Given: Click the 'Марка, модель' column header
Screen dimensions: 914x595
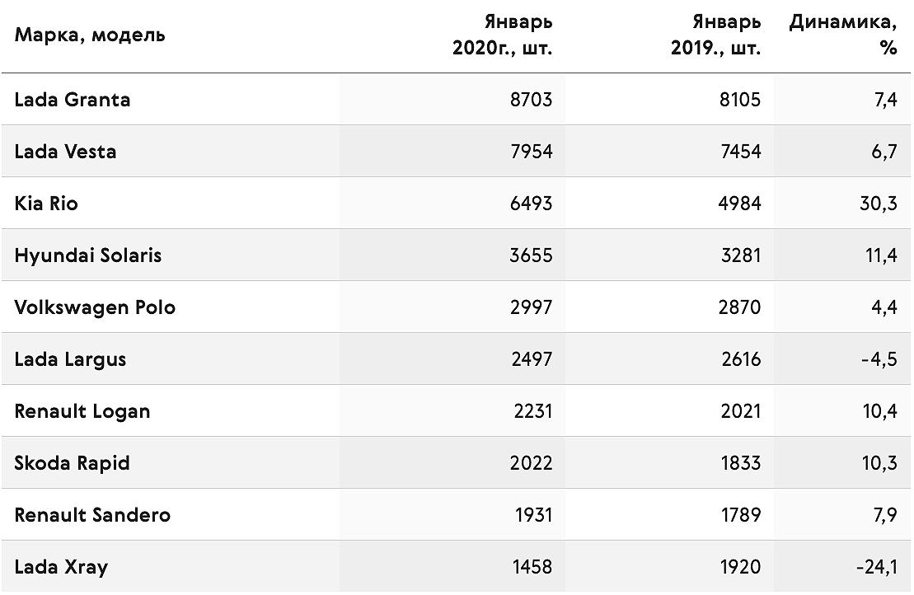Looking at the screenshot, I should tap(90, 35).
